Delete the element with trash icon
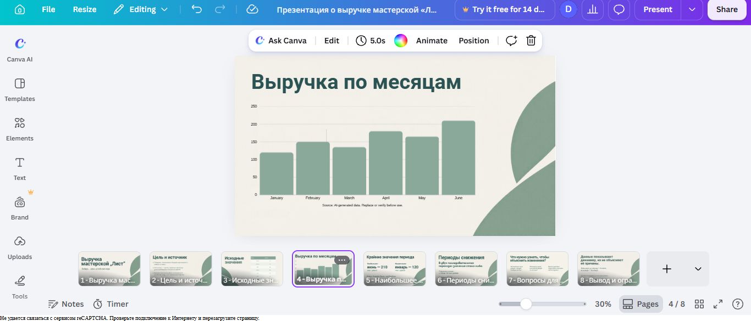This screenshot has width=751, height=321. pyautogui.click(x=531, y=41)
